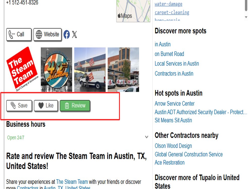Image resolution: width=252 pixels, height=189 pixels.
Task: Write a review using the green Review button
Action: (75, 106)
